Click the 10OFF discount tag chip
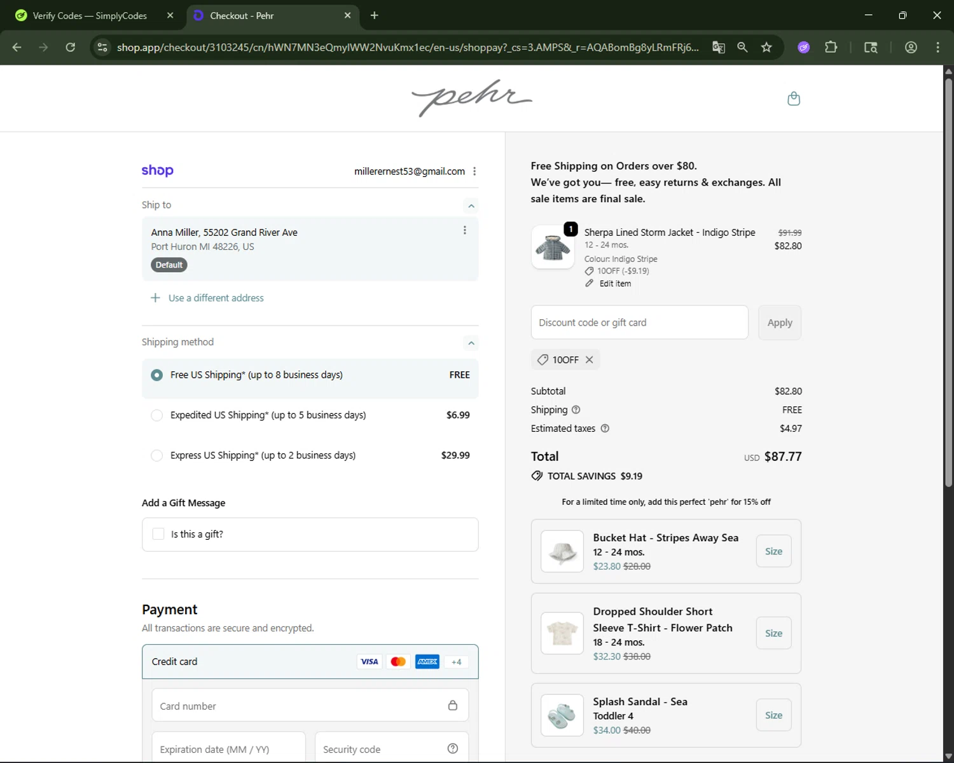This screenshot has height=763, width=954. pos(565,360)
